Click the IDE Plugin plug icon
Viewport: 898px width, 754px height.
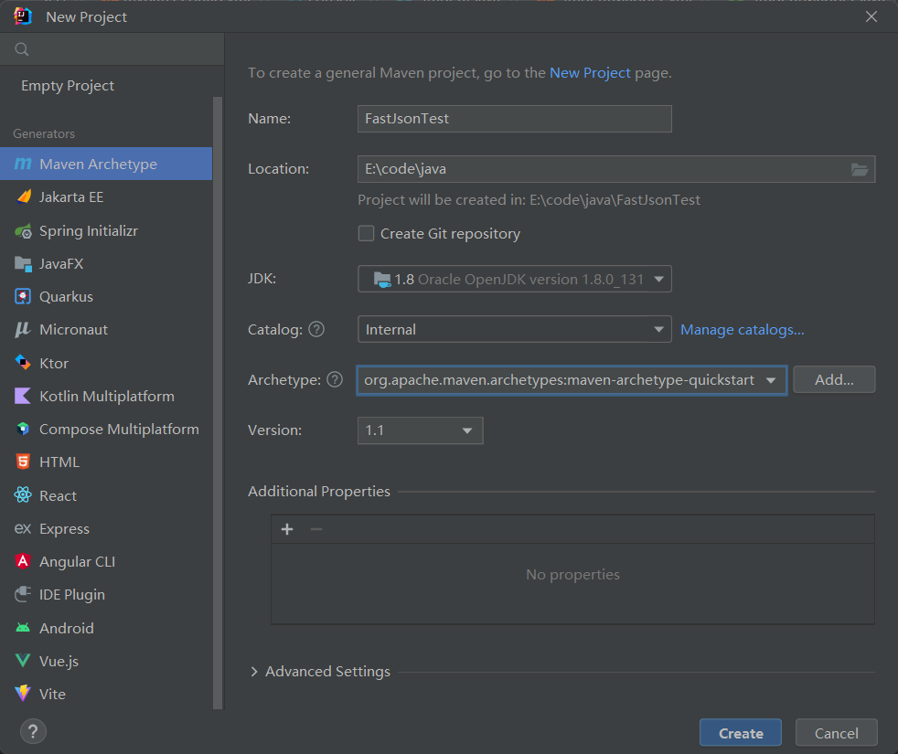pos(23,594)
